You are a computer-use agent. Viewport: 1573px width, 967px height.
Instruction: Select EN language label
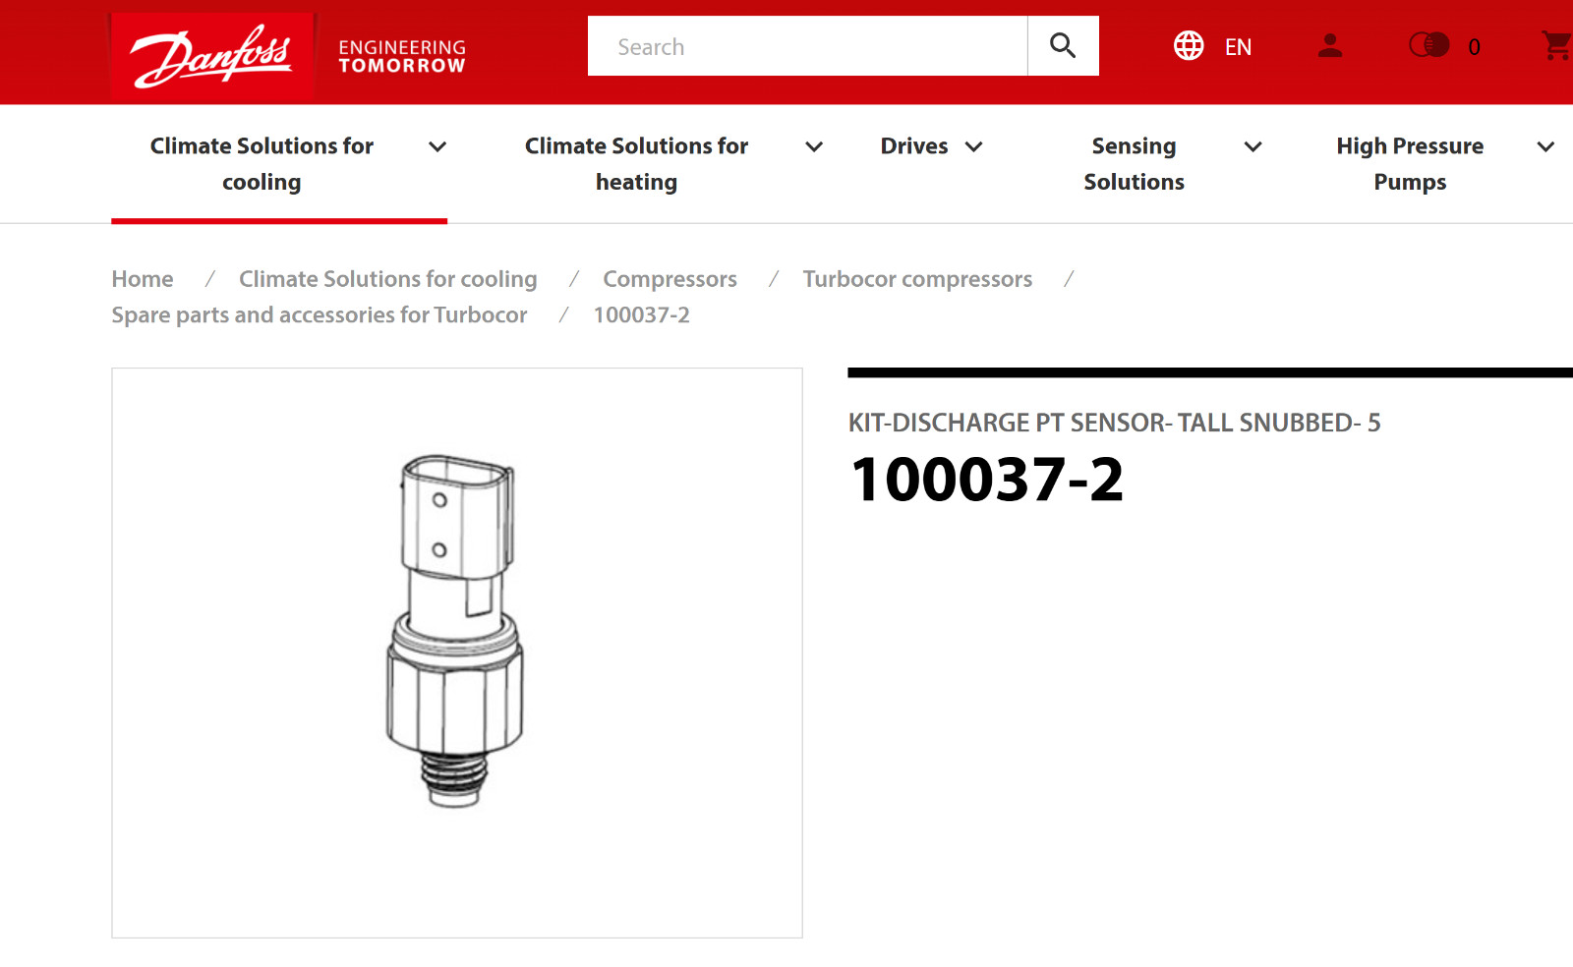tap(1238, 47)
